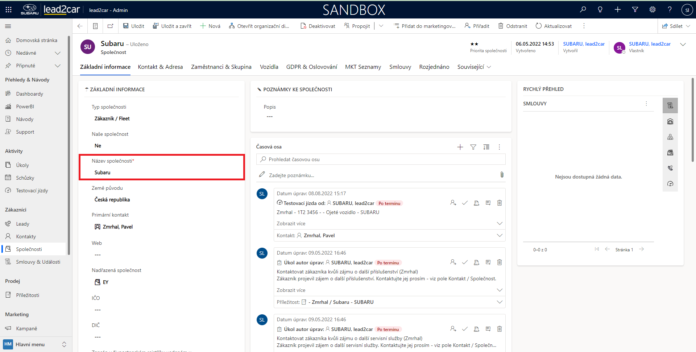Viewport: 696px width, 352px height.
Task: Click the paperclip attachment icon in timeline
Action: (502, 175)
